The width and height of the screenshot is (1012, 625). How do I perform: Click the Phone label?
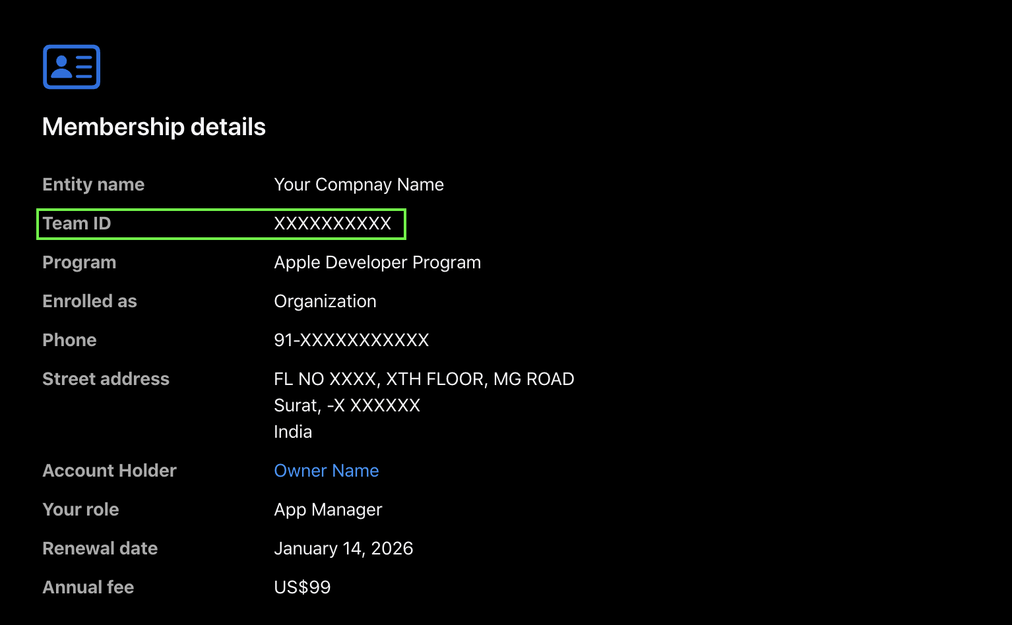[69, 340]
